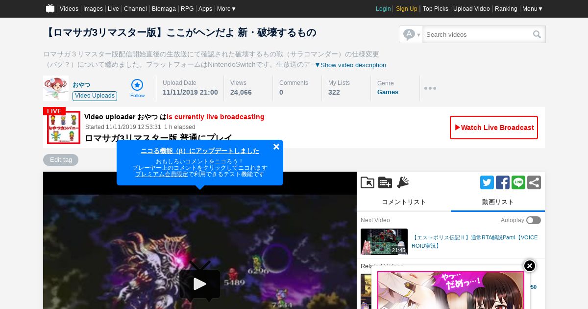The image size is (588, 309).
Task: Open Blomaga from top navigation
Action: click(164, 9)
